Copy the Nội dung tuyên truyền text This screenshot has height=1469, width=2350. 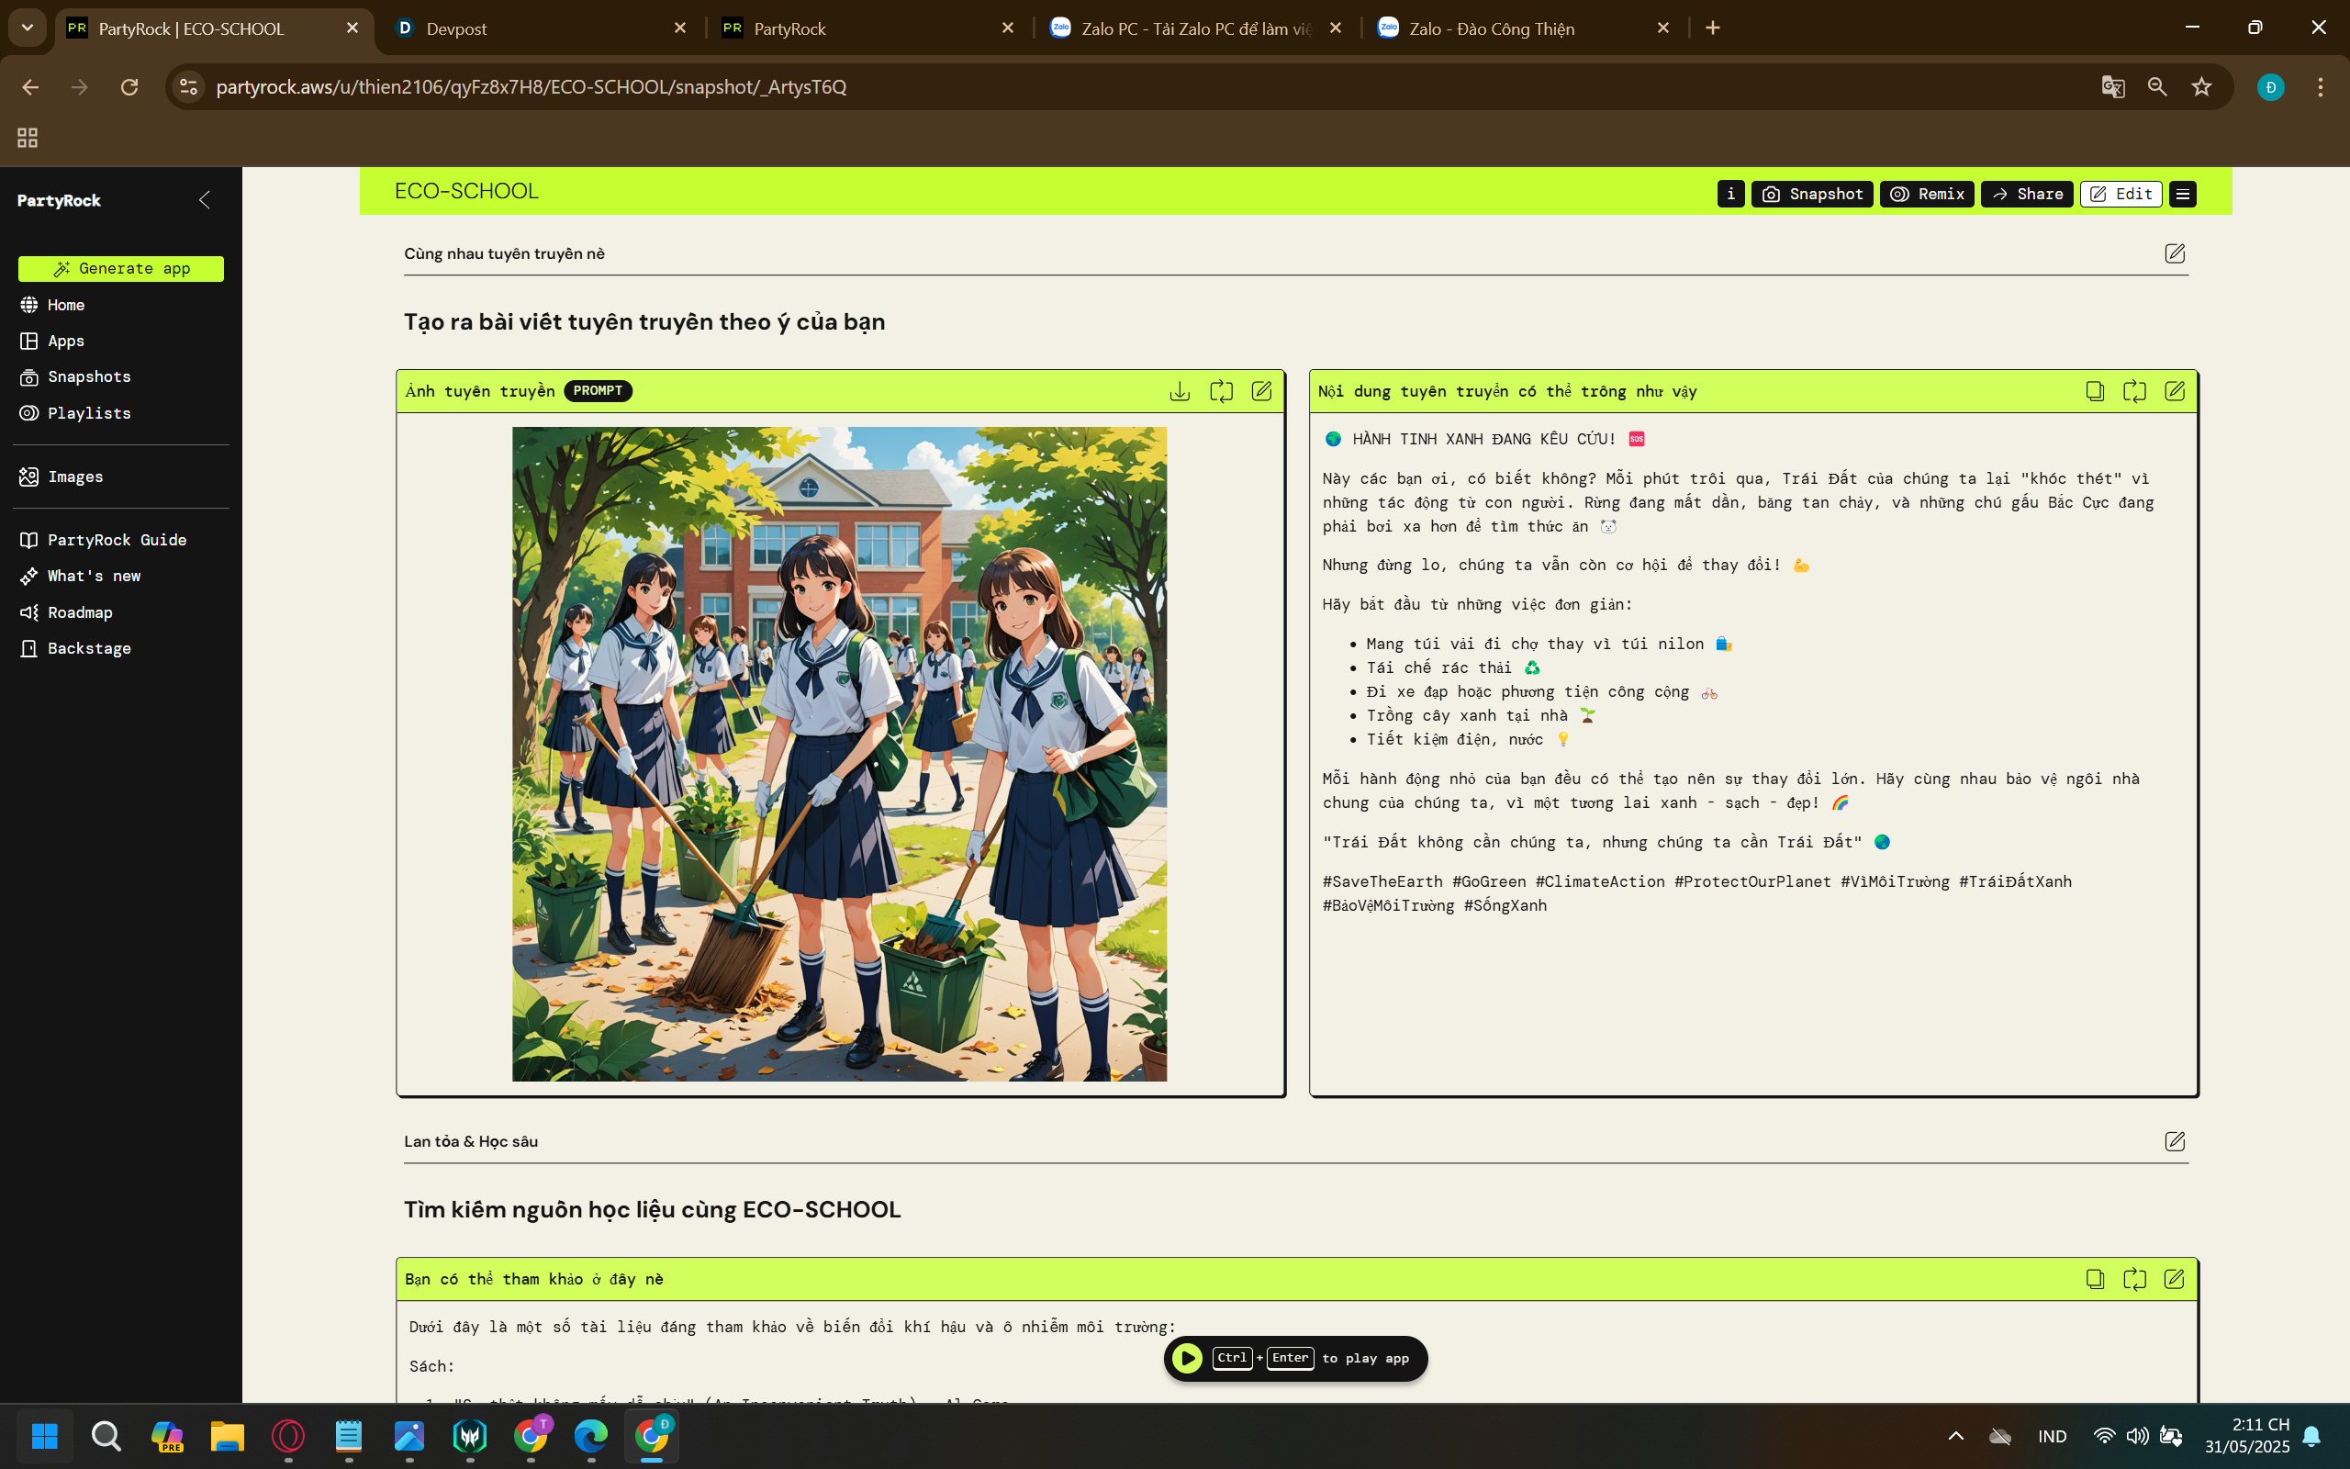(2094, 390)
